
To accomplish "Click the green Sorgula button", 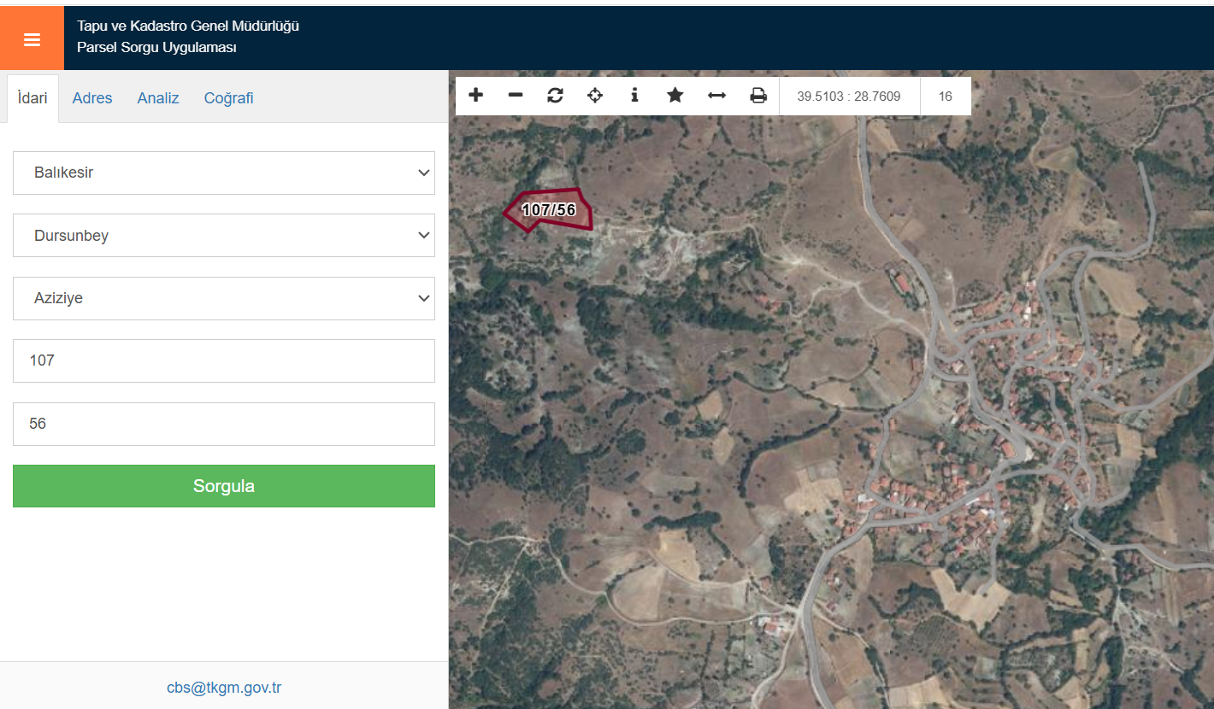I will click(x=224, y=486).
